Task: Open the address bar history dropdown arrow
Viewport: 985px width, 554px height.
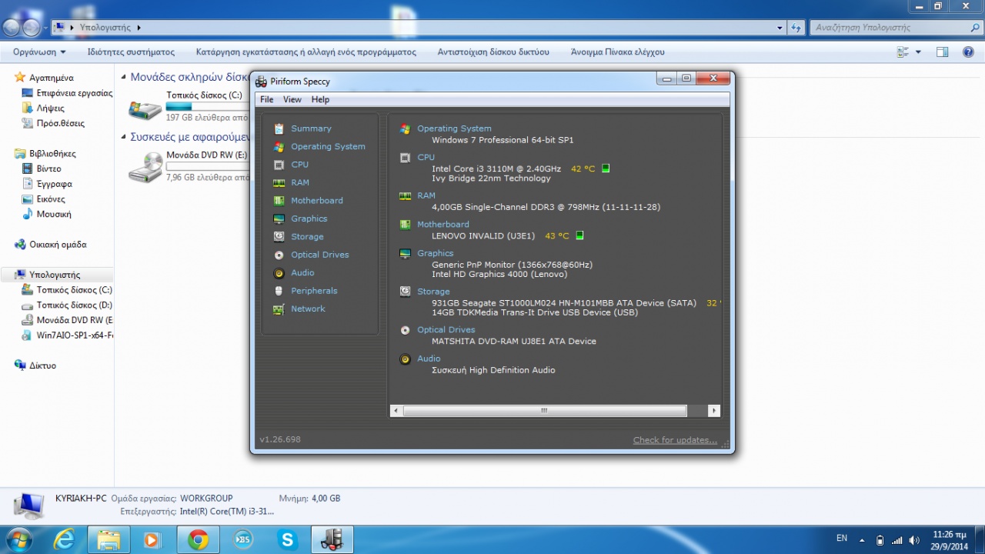Action: 780,28
